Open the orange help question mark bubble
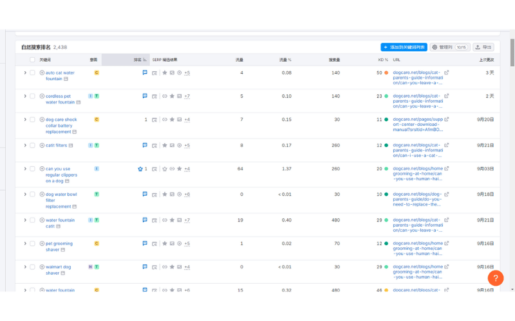515x321 pixels. (x=496, y=278)
